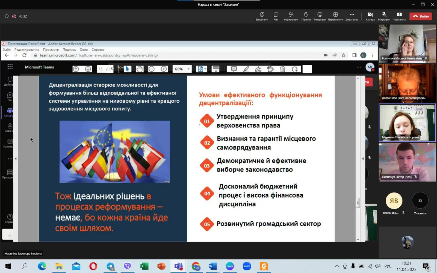Raise hand using the Підняти button

coord(306,16)
